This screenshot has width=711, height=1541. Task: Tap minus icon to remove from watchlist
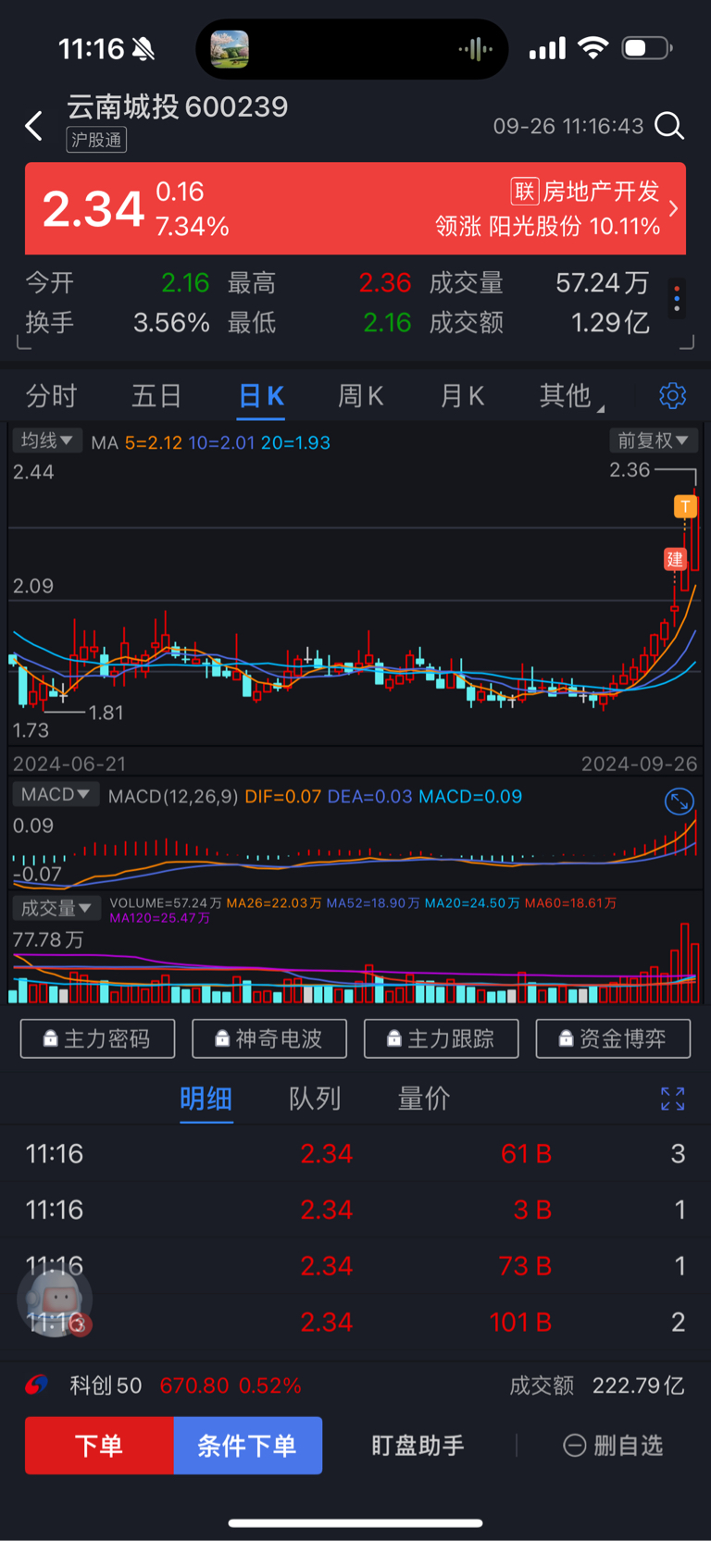[x=575, y=1446]
